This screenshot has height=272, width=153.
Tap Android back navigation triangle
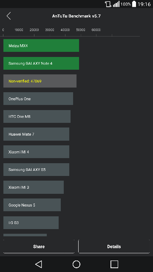pos(39,264)
